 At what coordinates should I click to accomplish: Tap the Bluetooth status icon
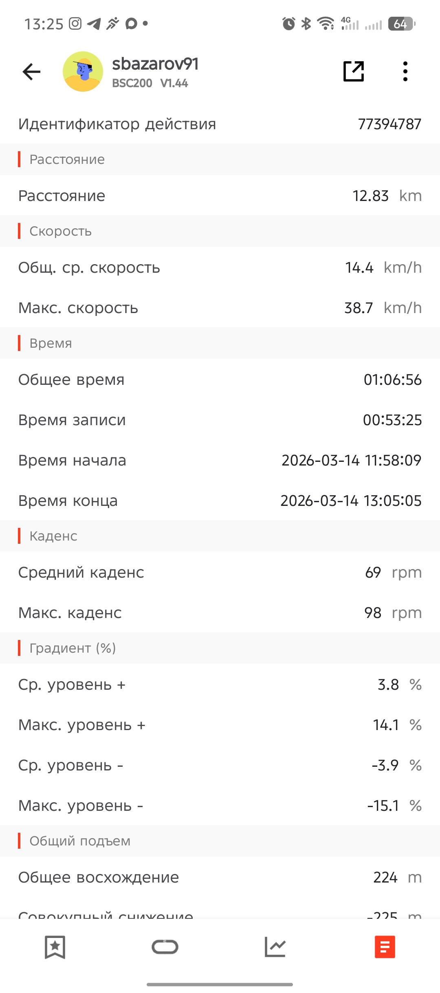click(x=306, y=24)
